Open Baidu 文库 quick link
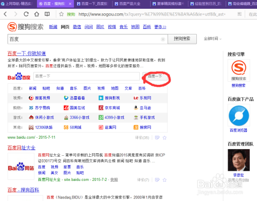Viewport: 257px width, 201px height. pos(128,88)
